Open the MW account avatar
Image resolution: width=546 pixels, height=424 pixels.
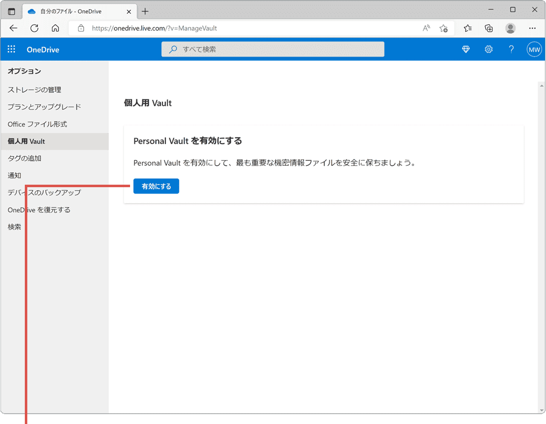click(534, 50)
